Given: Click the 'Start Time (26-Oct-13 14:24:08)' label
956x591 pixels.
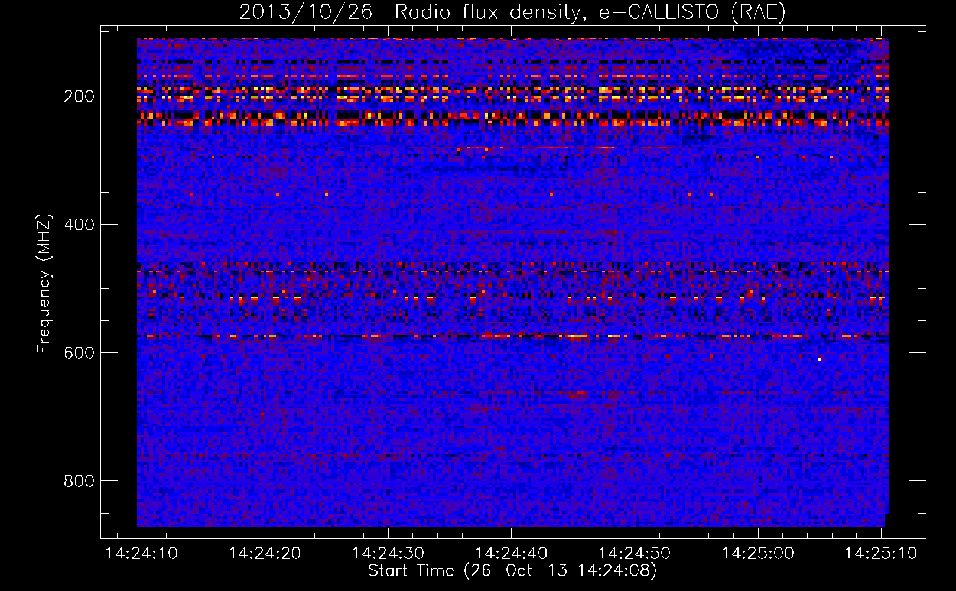Looking at the screenshot, I should [512, 571].
